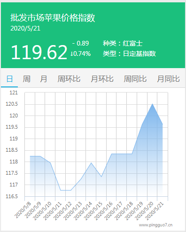Open the 周同比 tab

[135, 79]
